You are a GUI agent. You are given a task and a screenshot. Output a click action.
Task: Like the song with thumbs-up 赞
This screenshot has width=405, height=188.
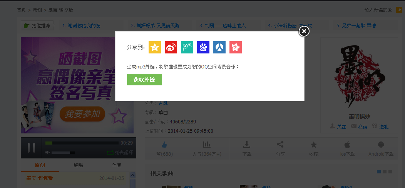164,148
